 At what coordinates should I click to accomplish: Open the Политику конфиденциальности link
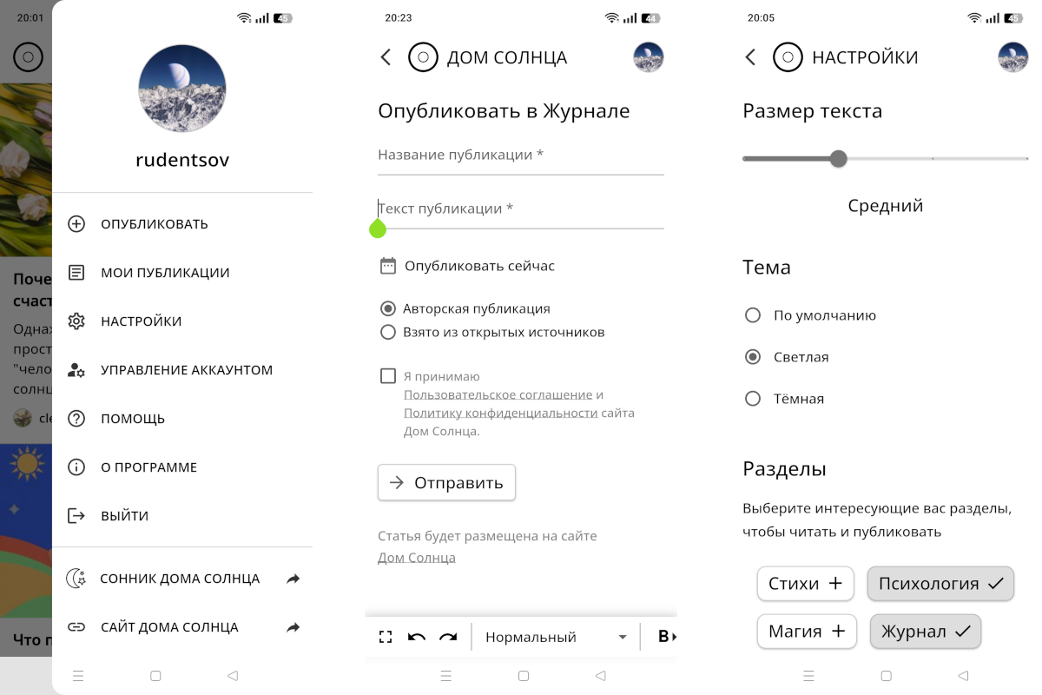pyautogui.click(x=500, y=414)
